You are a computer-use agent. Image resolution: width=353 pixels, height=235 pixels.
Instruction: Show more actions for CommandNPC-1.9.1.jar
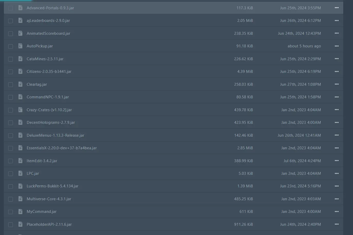click(x=337, y=97)
